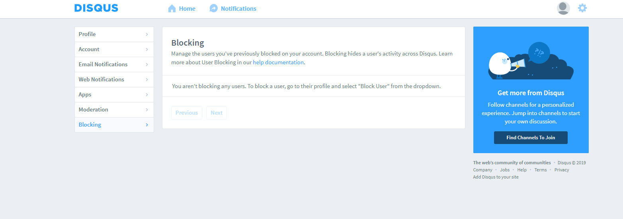Click the Home house icon
623x219 pixels.
172,9
